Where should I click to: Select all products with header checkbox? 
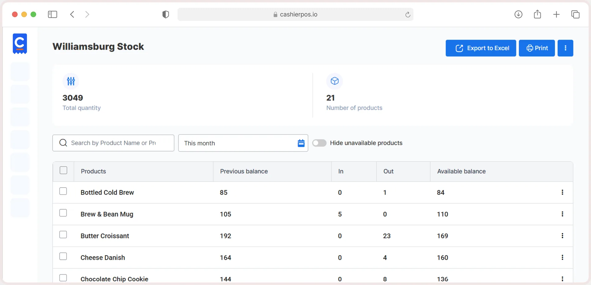(x=63, y=171)
